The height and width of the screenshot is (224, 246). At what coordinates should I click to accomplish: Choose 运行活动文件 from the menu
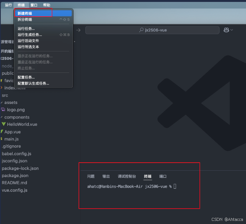click(x=43, y=41)
